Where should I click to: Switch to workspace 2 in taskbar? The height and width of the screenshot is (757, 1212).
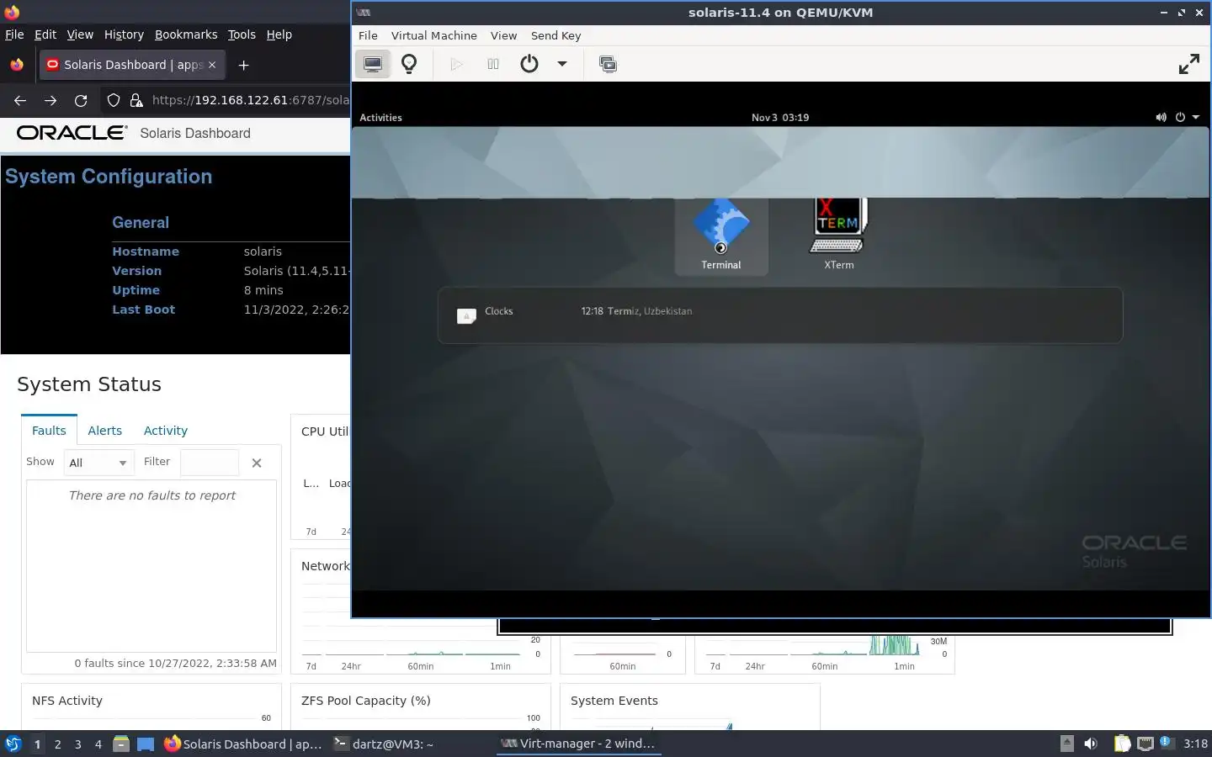pos(57,744)
